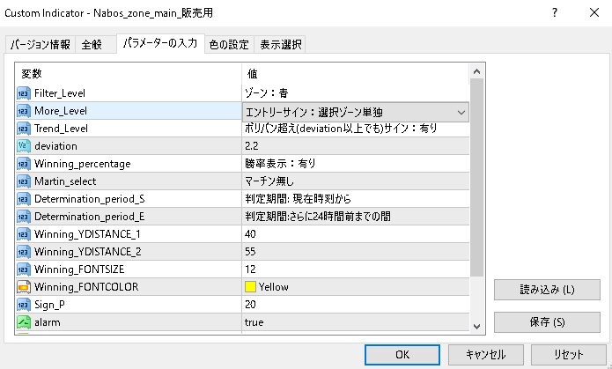Click the Determination_period_E row icon
The height and width of the screenshot is (369, 612).
[24, 217]
